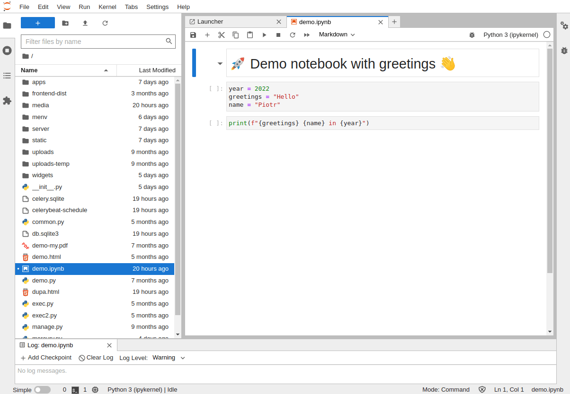Copy the selected cell using the copy icon
The image size is (570, 394).
click(x=236, y=34)
